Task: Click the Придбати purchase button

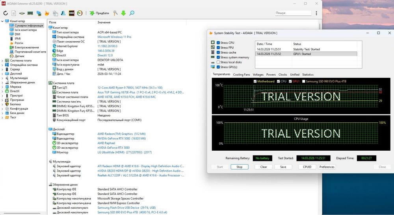Action: click(x=100, y=13)
